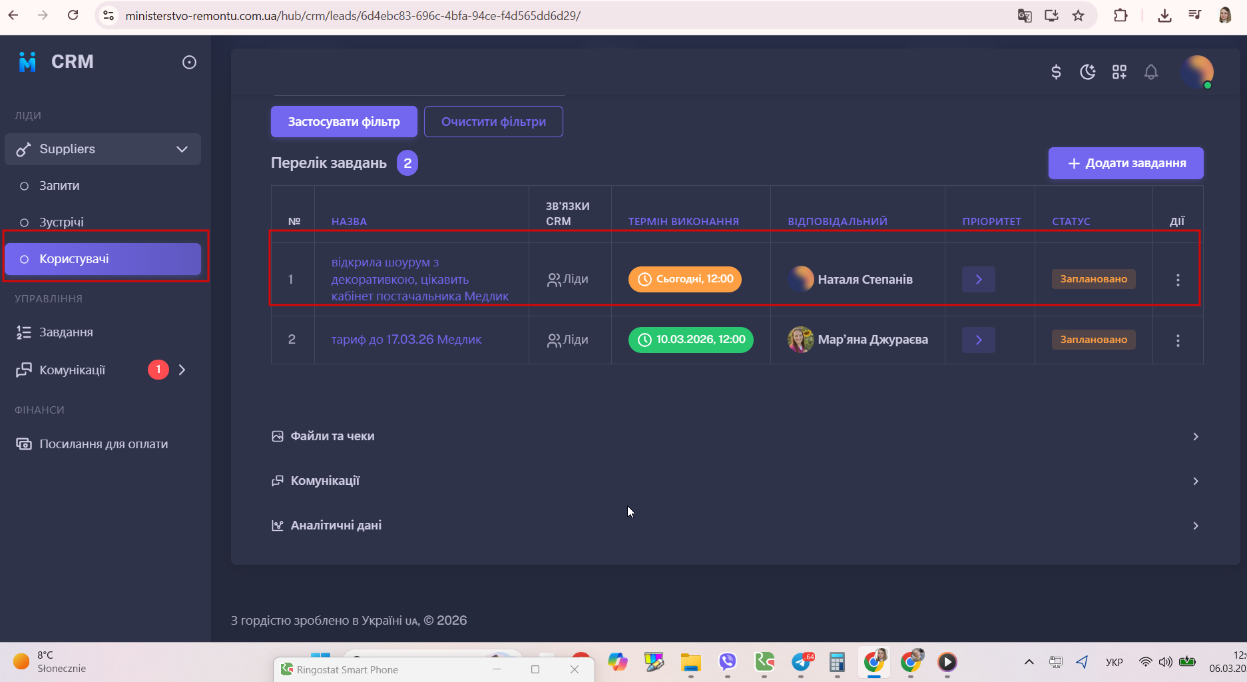Open notifications bell in CRM header
Screen dimensions: 1247x682
(x=1151, y=72)
